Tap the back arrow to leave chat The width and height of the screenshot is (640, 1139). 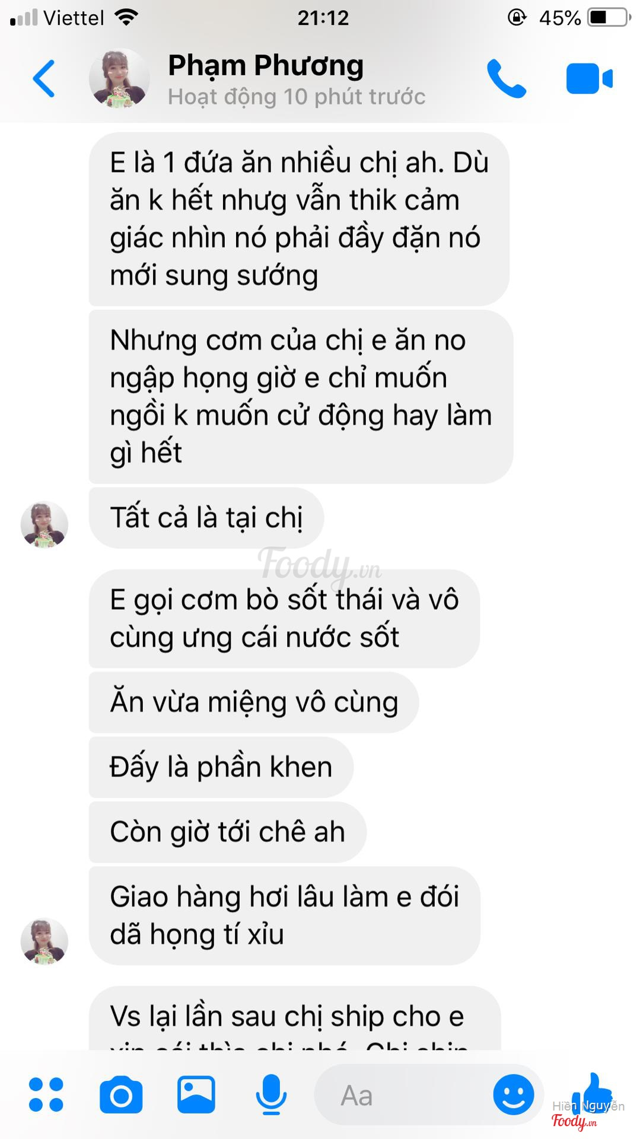pyautogui.click(x=44, y=78)
